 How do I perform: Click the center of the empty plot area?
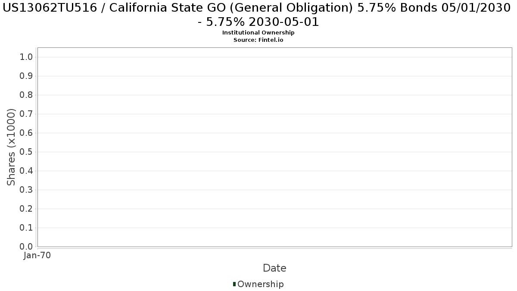[x=274, y=147]
